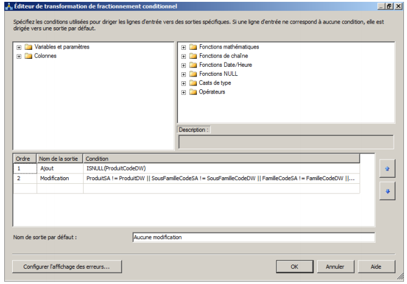Select the Variables et paramètres folder icon
The image size is (407, 284).
pos(28,47)
